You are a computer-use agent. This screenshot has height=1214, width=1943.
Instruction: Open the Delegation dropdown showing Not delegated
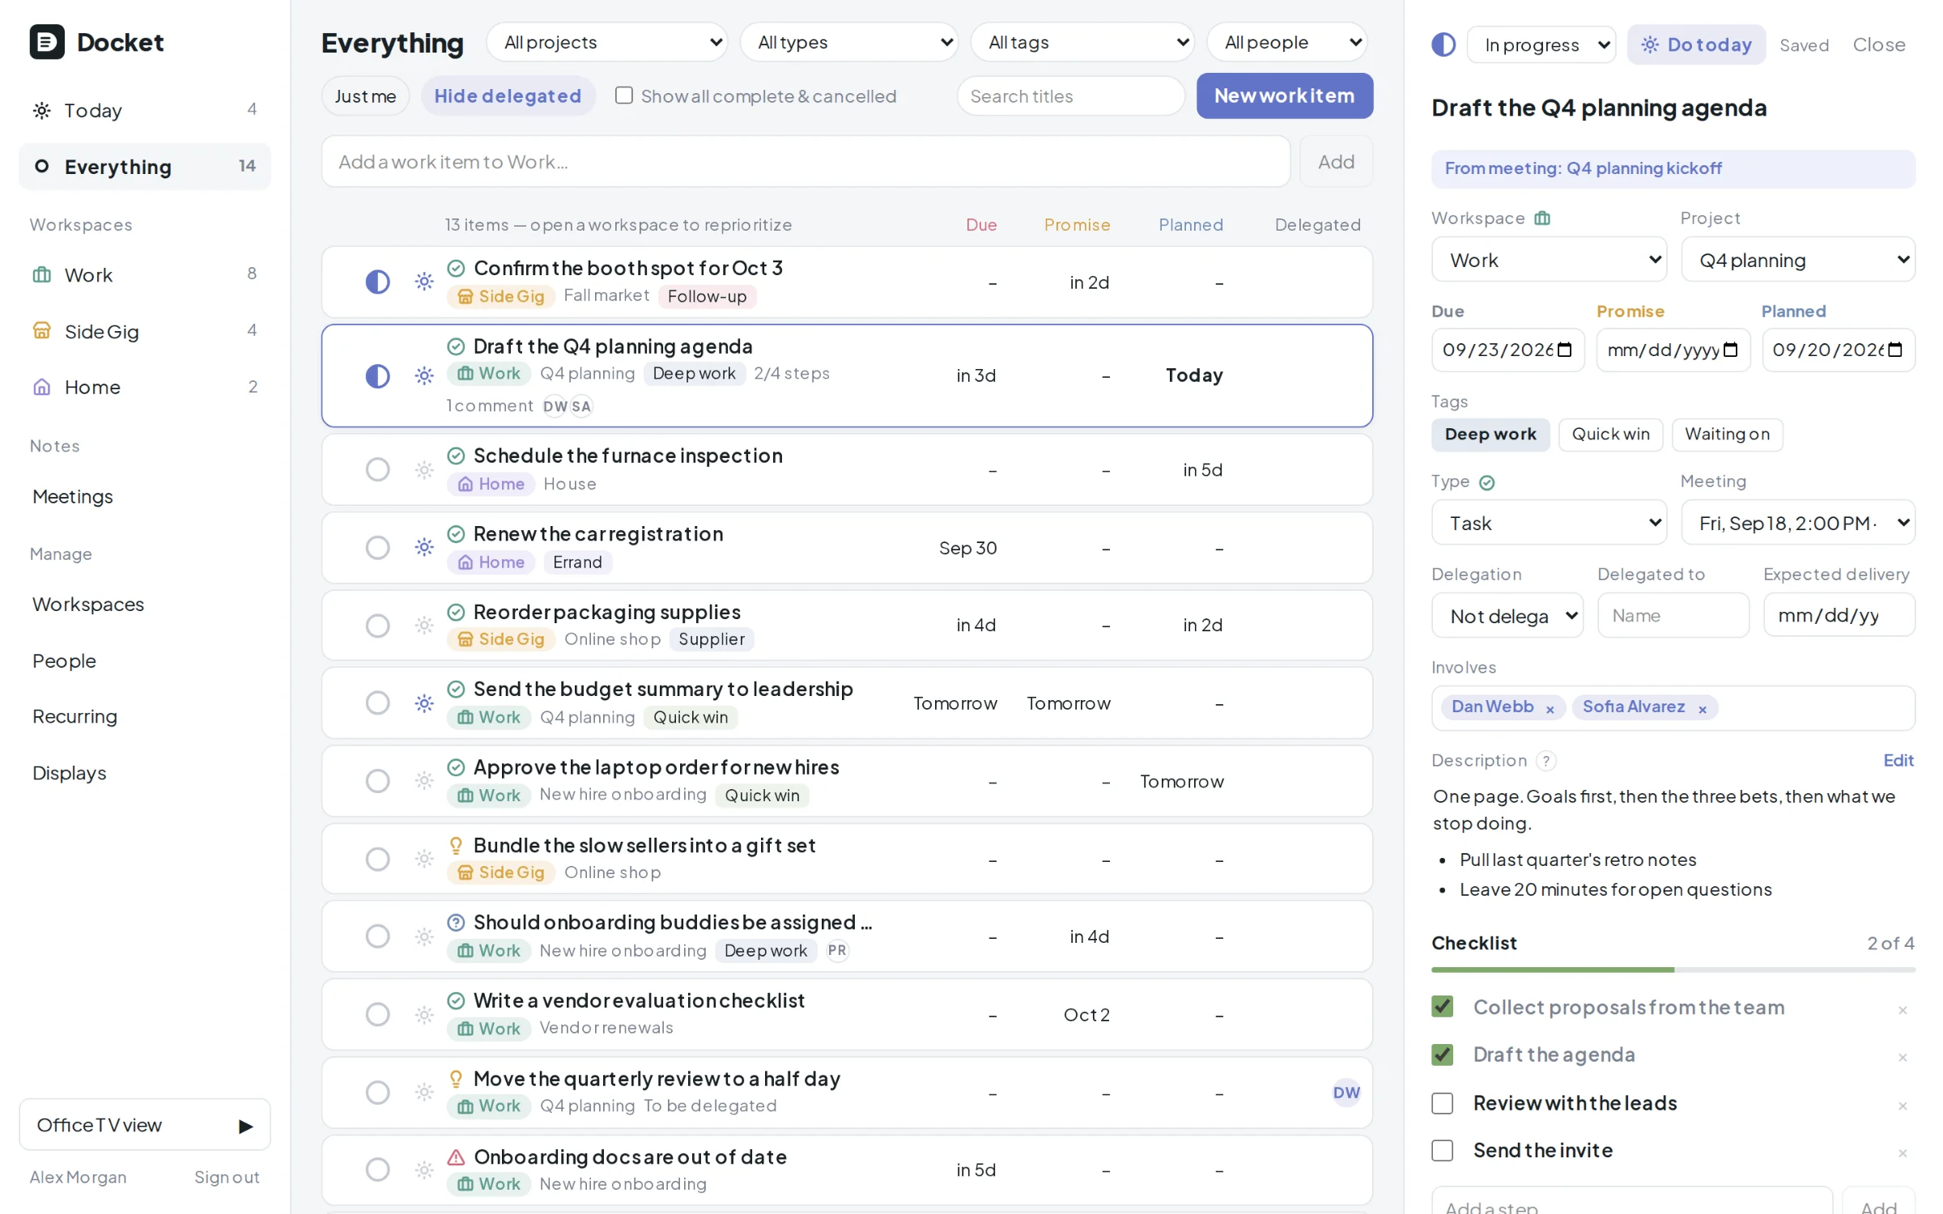1507,616
